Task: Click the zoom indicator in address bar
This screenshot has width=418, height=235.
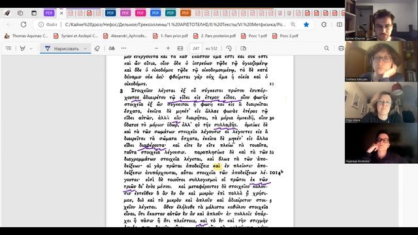Action: (293, 25)
